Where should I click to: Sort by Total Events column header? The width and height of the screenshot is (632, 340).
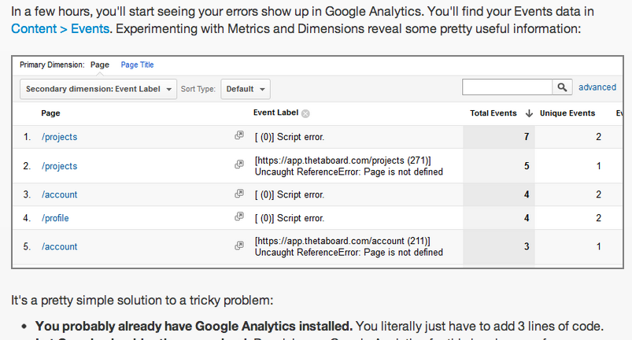(x=493, y=113)
